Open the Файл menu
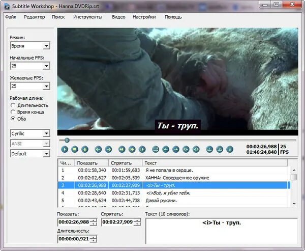The height and width of the screenshot is (251, 305). coord(11,17)
